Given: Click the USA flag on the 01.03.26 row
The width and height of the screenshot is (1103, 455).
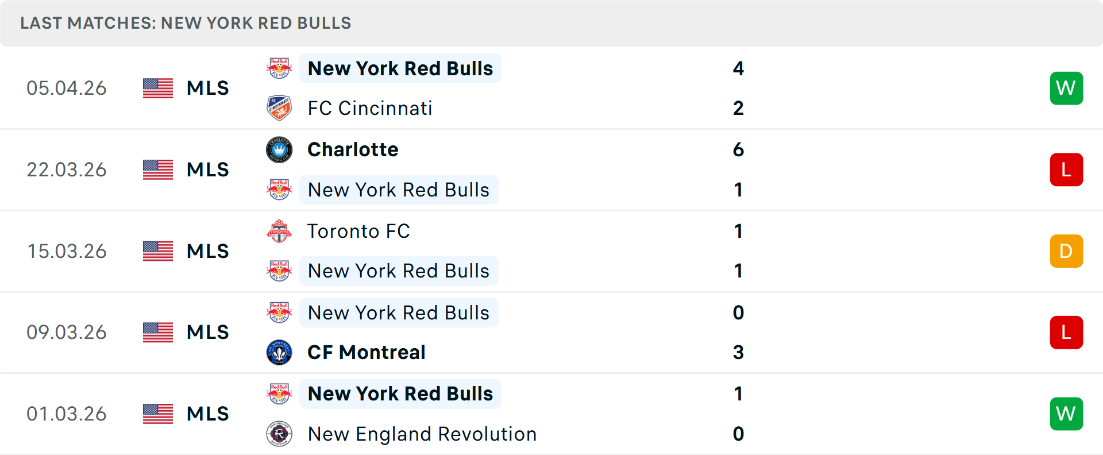Looking at the screenshot, I should (157, 414).
